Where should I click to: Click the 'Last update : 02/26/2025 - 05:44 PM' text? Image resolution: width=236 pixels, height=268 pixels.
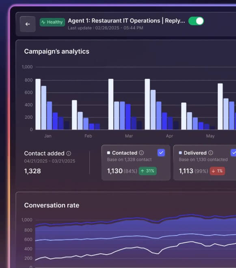(105, 28)
